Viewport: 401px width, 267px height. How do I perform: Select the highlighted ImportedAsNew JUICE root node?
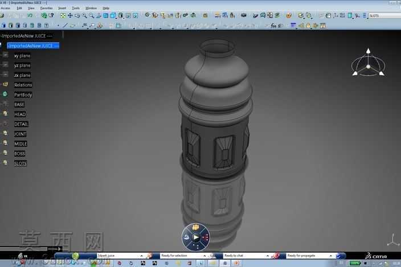click(33, 46)
